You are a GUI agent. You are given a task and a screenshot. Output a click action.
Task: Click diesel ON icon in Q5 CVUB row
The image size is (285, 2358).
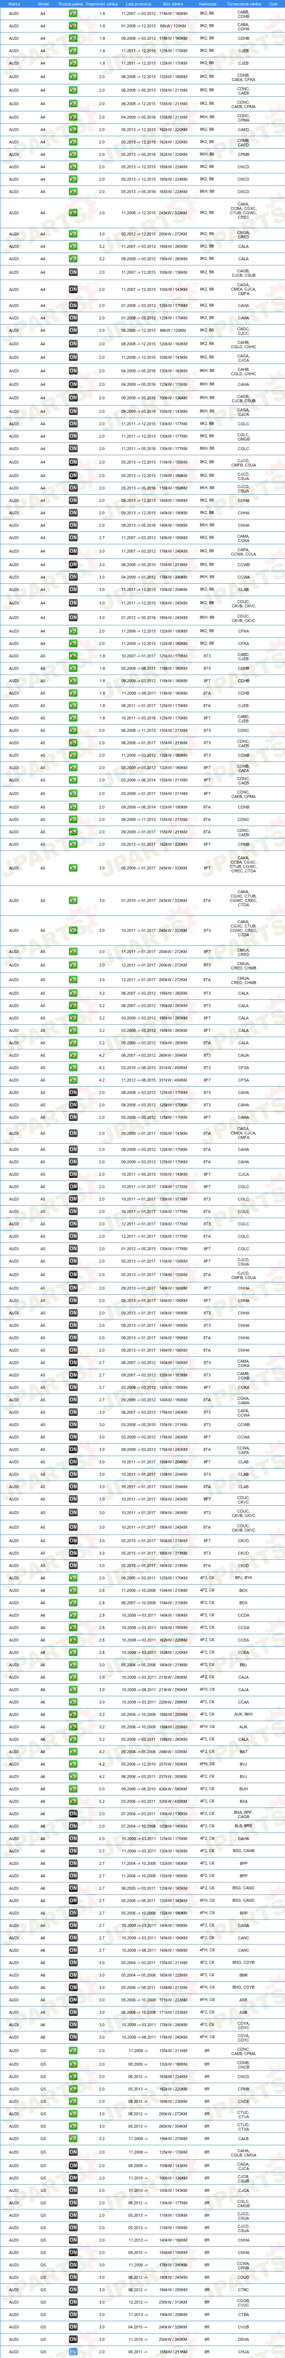point(73,2328)
